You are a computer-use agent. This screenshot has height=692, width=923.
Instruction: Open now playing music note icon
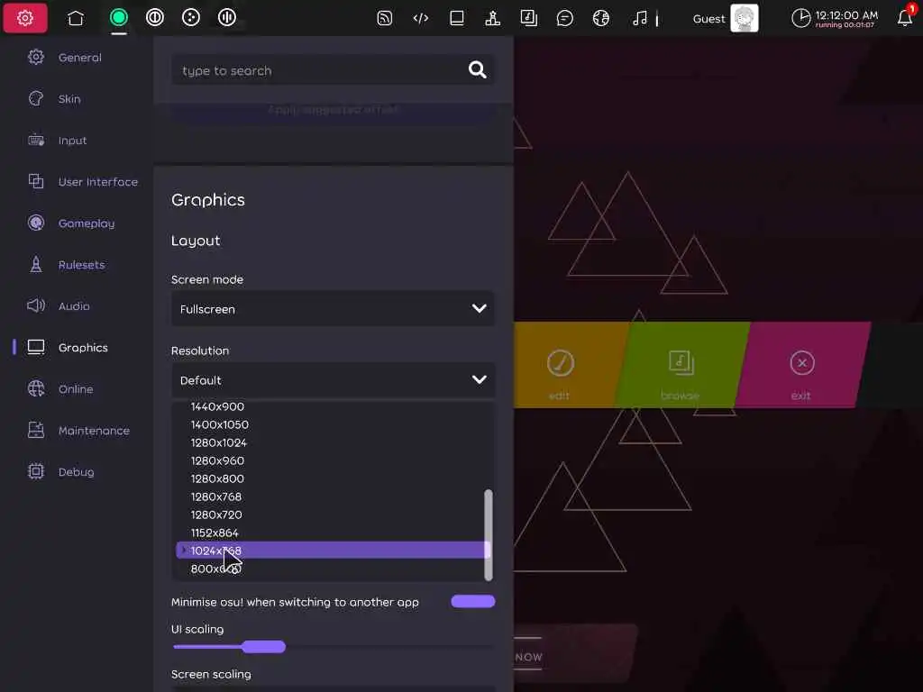pyautogui.click(x=639, y=18)
